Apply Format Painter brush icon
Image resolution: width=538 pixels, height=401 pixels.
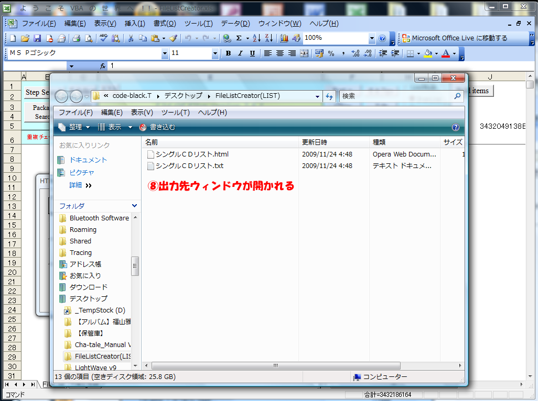click(173, 38)
